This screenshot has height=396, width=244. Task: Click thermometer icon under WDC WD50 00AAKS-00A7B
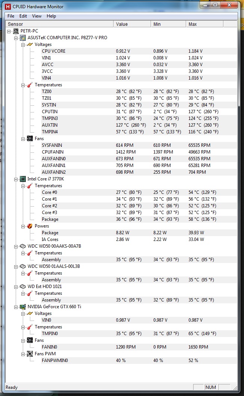(30, 253)
